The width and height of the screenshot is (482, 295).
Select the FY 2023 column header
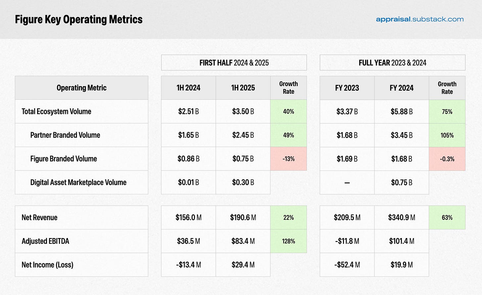click(347, 88)
